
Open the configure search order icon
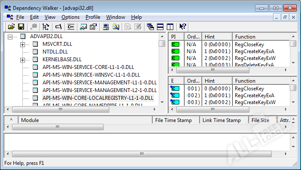[x=116, y=27]
